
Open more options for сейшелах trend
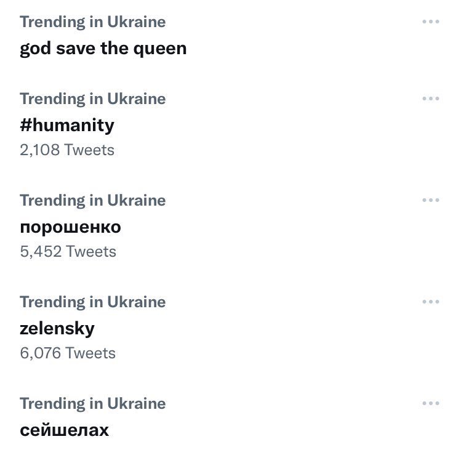(431, 403)
